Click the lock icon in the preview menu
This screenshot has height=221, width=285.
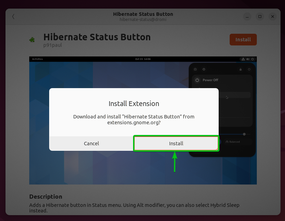pos(240,69)
